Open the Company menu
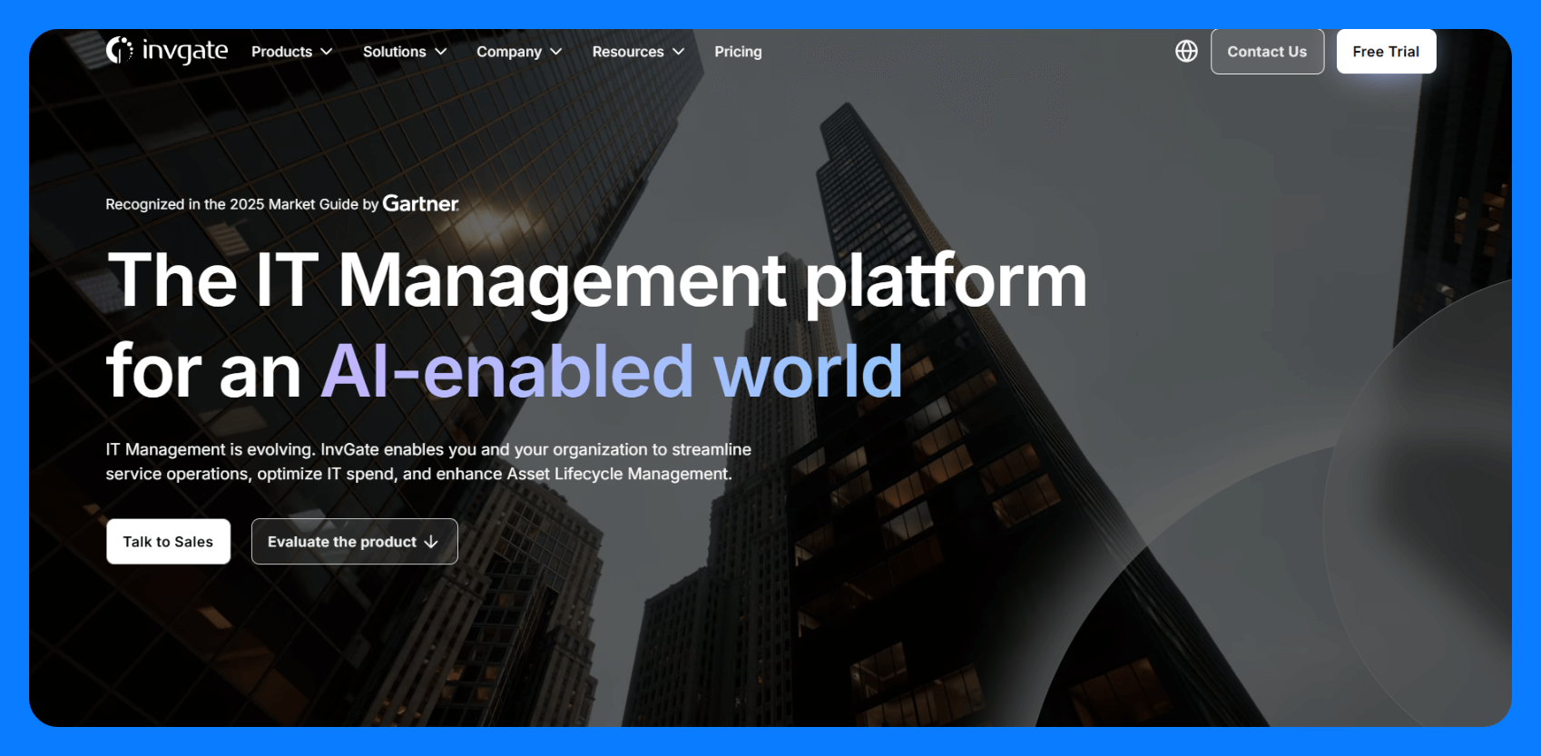1541x756 pixels. 519,52
